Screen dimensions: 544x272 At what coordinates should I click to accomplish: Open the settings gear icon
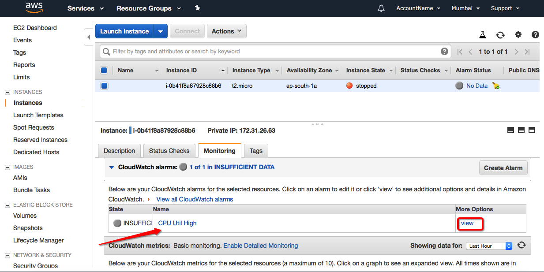click(x=518, y=35)
